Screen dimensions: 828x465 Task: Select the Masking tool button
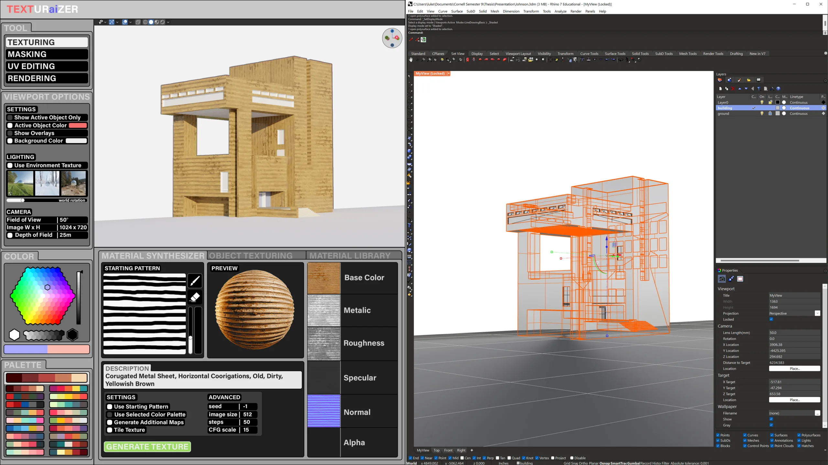[x=47, y=54]
